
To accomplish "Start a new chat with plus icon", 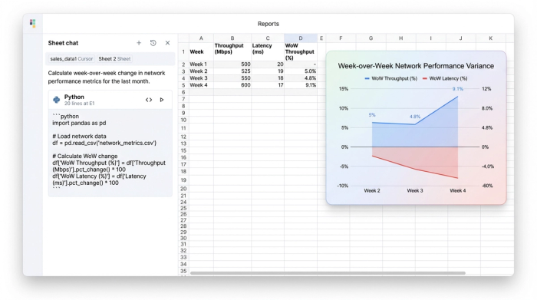I will point(139,43).
